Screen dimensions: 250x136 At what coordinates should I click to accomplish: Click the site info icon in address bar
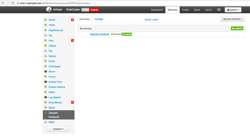coord(18,3)
